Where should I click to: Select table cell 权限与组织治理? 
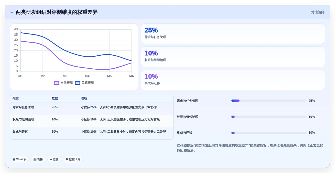(x=23, y=119)
